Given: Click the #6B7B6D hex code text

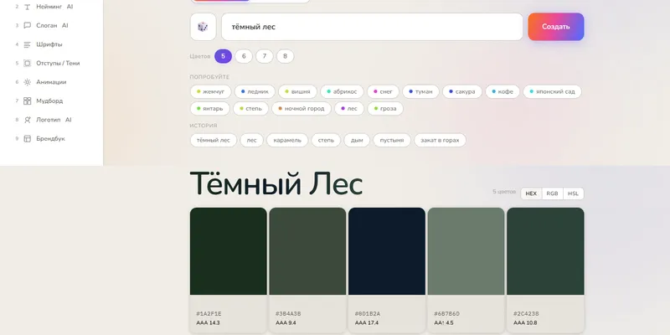Looking at the screenshot, I should tap(447, 313).
